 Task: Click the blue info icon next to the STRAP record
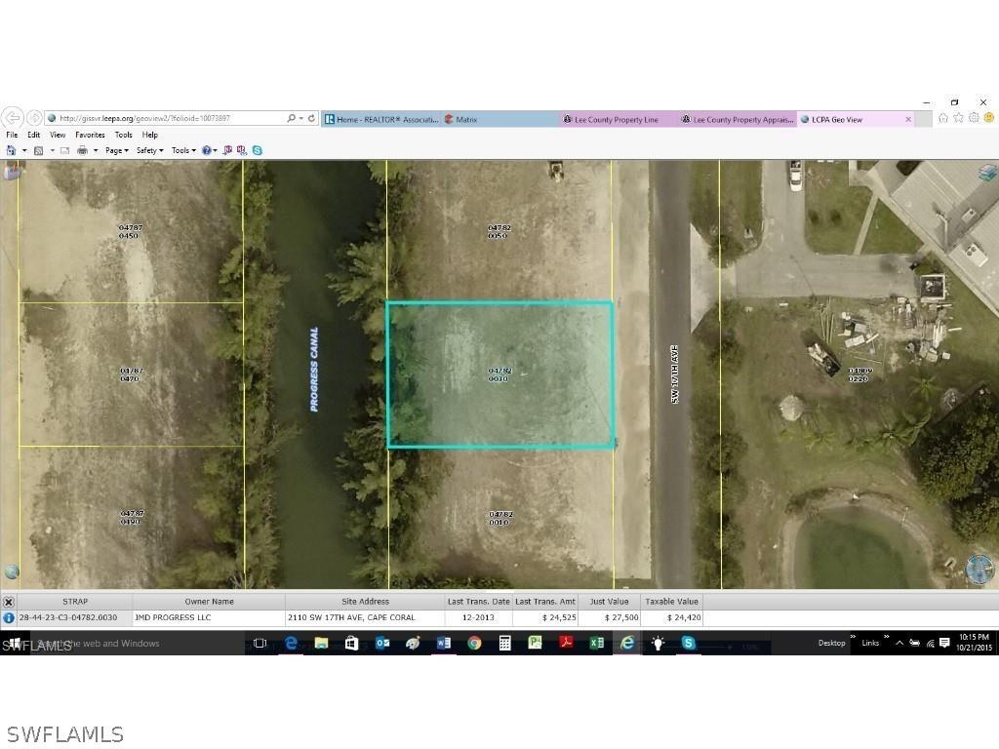click(8, 617)
